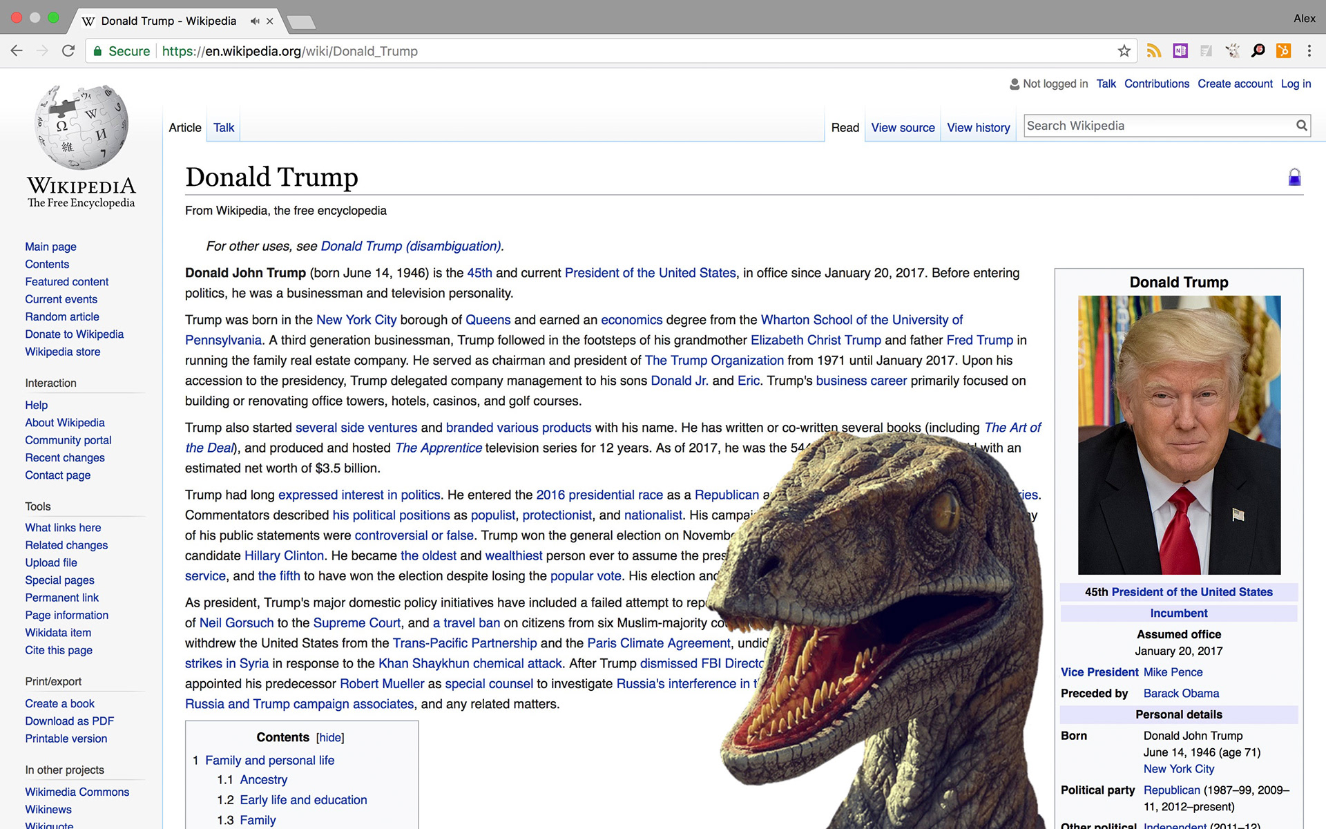Bookmark this page with the star icon
This screenshot has height=829, width=1326.
(1124, 51)
